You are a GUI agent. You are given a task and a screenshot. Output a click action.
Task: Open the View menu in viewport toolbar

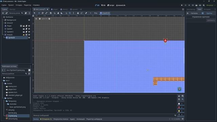(x=96, y=13)
